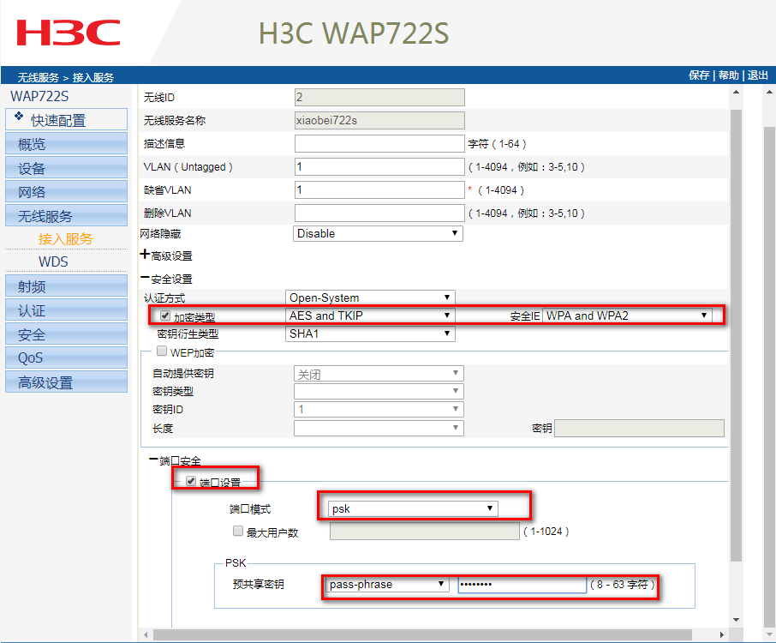Click the outer scrollbar up arrow
The height and width of the screenshot is (643, 776).
point(769,92)
